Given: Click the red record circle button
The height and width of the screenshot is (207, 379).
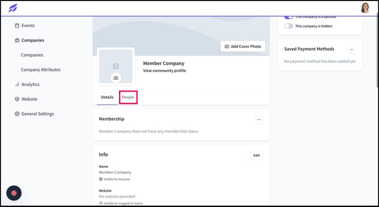Looking at the screenshot, I should [14, 193].
